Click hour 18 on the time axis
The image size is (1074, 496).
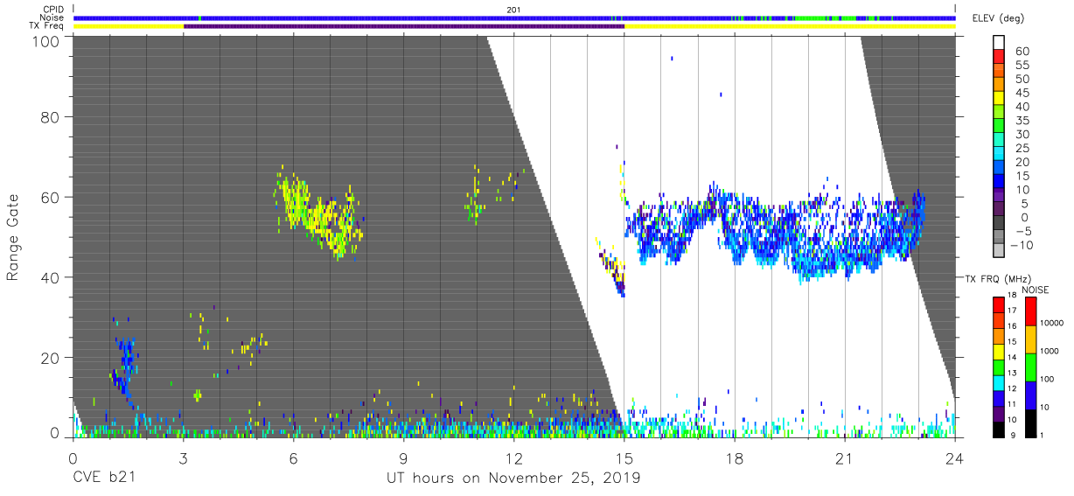(735, 458)
